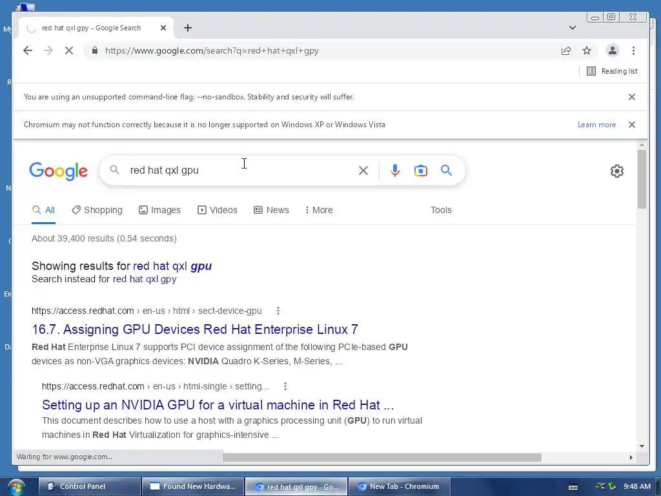Screen dimensions: 661x496
Task: Click the horizontal scrollbar thumb
Action: (x=382, y=457)
